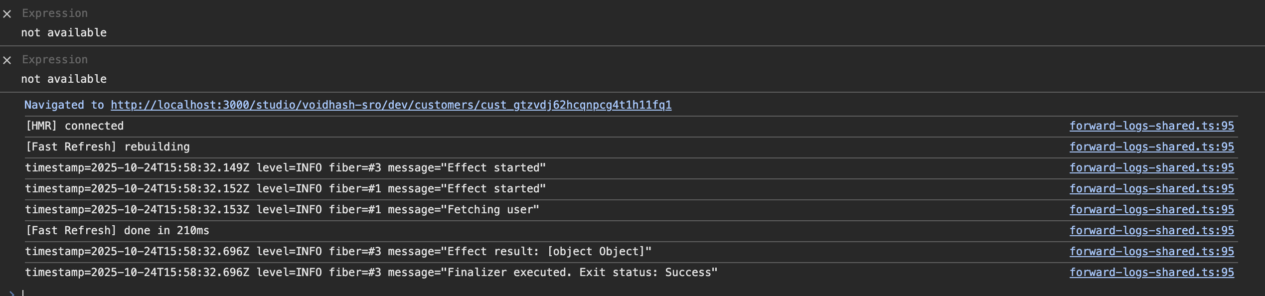Open source link for Fast Refresh done log
Screen dimensions: 1265x296
[1151, 231]
